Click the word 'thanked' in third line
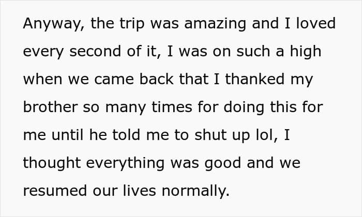This screenshot has height=217, width=362. [254, 79]
